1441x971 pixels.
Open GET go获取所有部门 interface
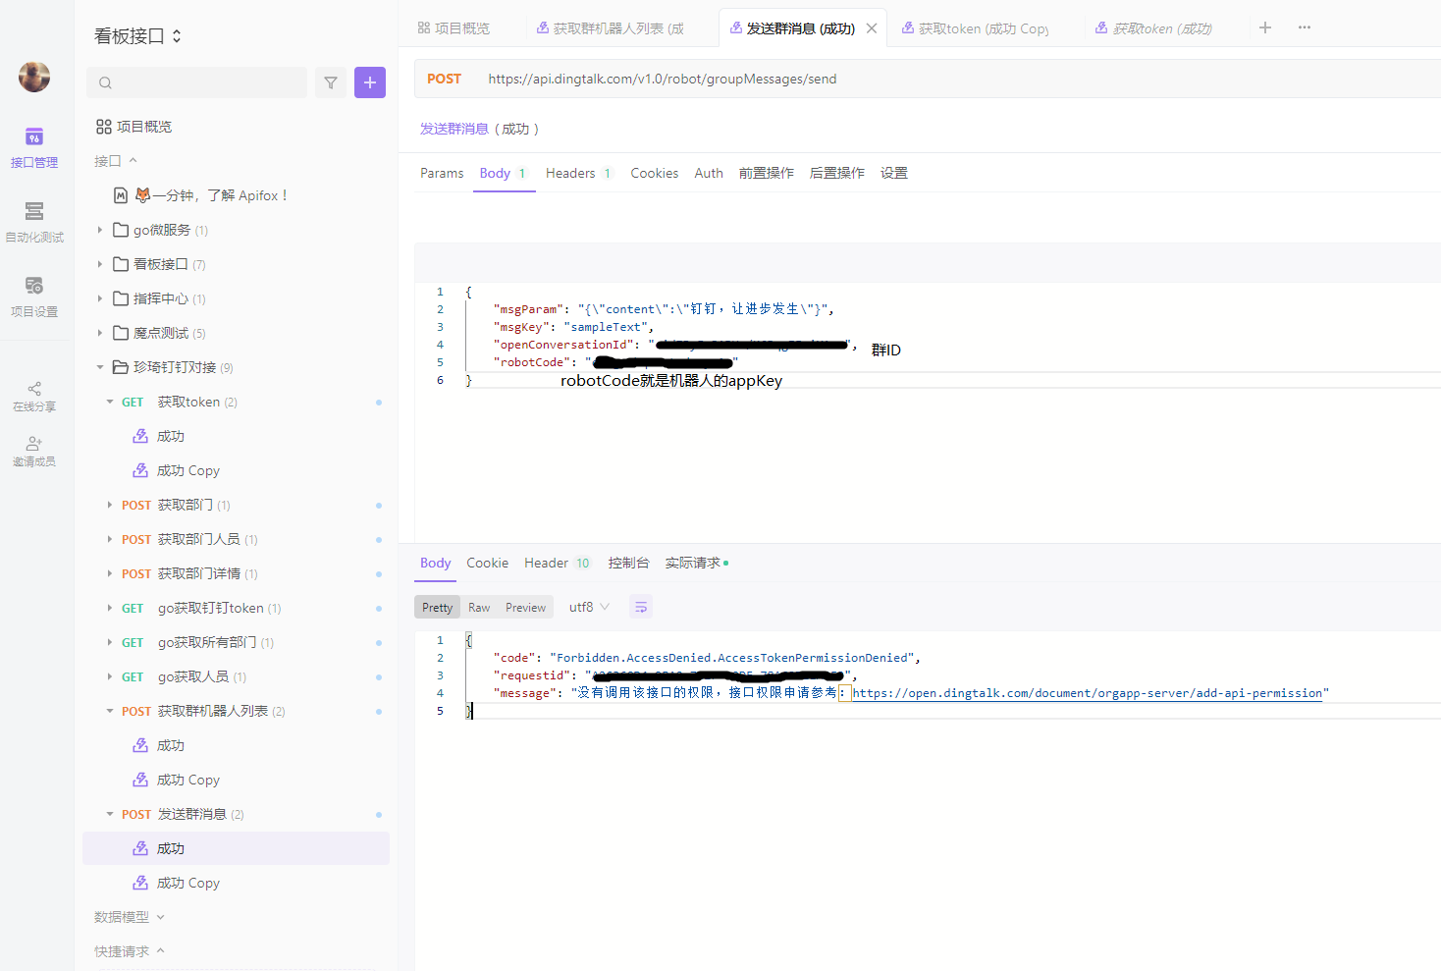point(197,642)
